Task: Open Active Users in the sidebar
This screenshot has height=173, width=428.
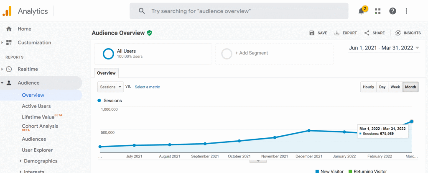Action: 36,106
